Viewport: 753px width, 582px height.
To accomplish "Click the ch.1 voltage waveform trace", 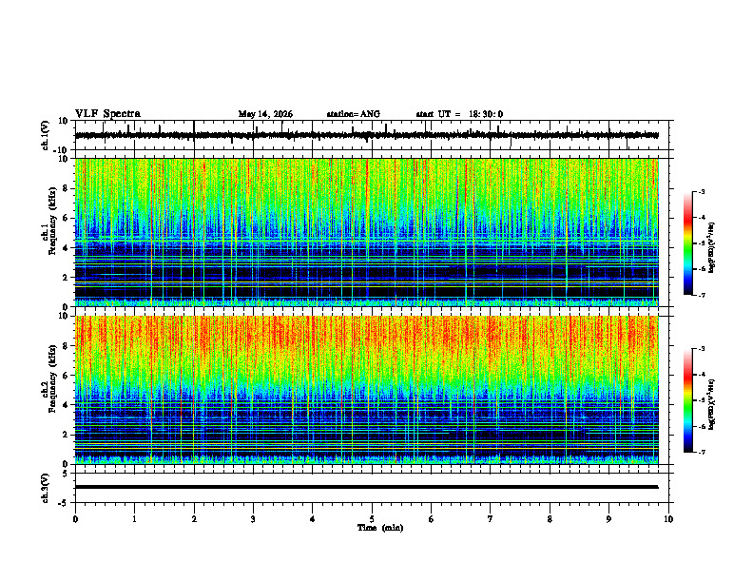I will pos(366,135).
